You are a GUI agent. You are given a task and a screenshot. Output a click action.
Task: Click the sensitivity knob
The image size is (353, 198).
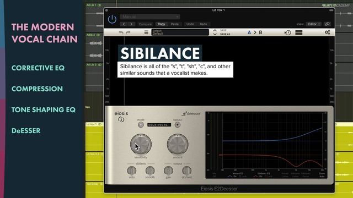(141, 144)
